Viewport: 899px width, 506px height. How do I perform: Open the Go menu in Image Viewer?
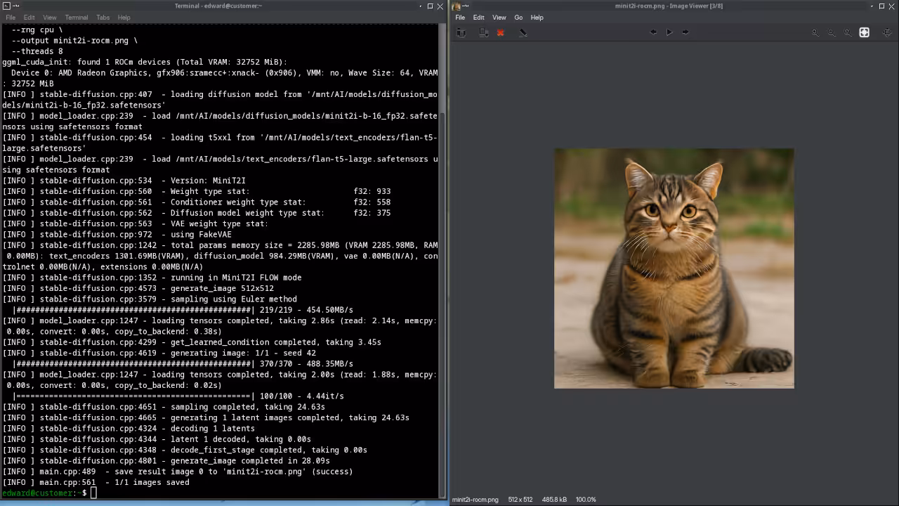click(x=518, y=18)
